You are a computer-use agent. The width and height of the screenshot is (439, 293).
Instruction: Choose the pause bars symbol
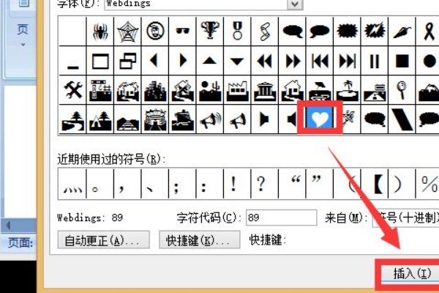(x=375, y=61)
